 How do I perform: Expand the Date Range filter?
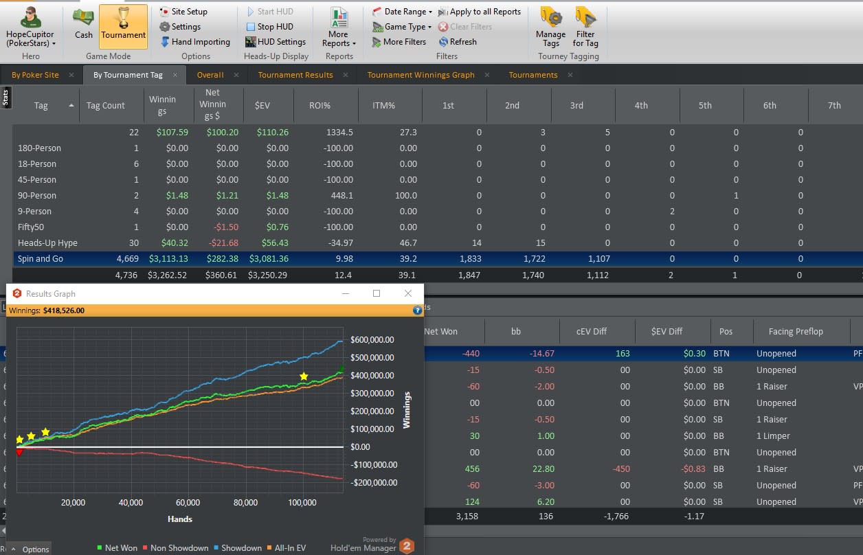(403, 12)
